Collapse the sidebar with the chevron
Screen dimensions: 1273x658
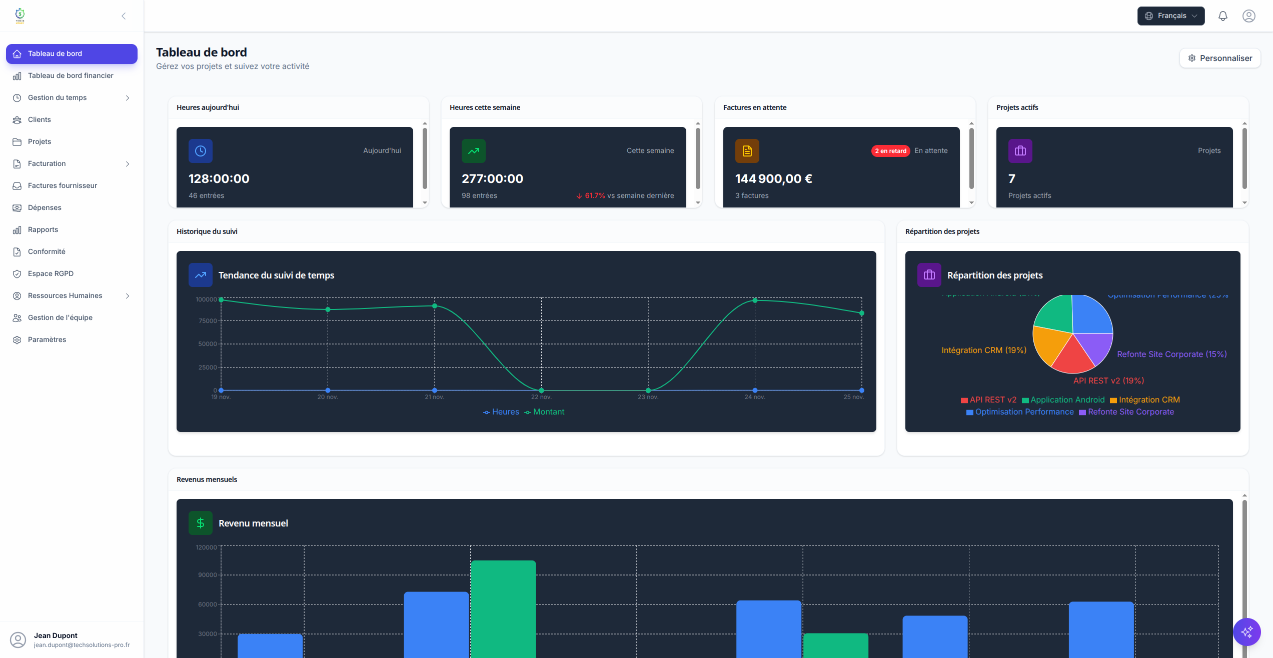[x=124, y=15]
